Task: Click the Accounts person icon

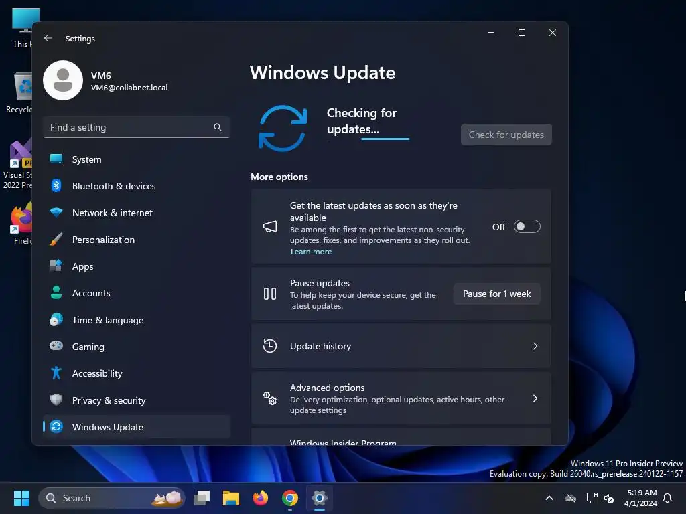Action: [x=56, y=293]
